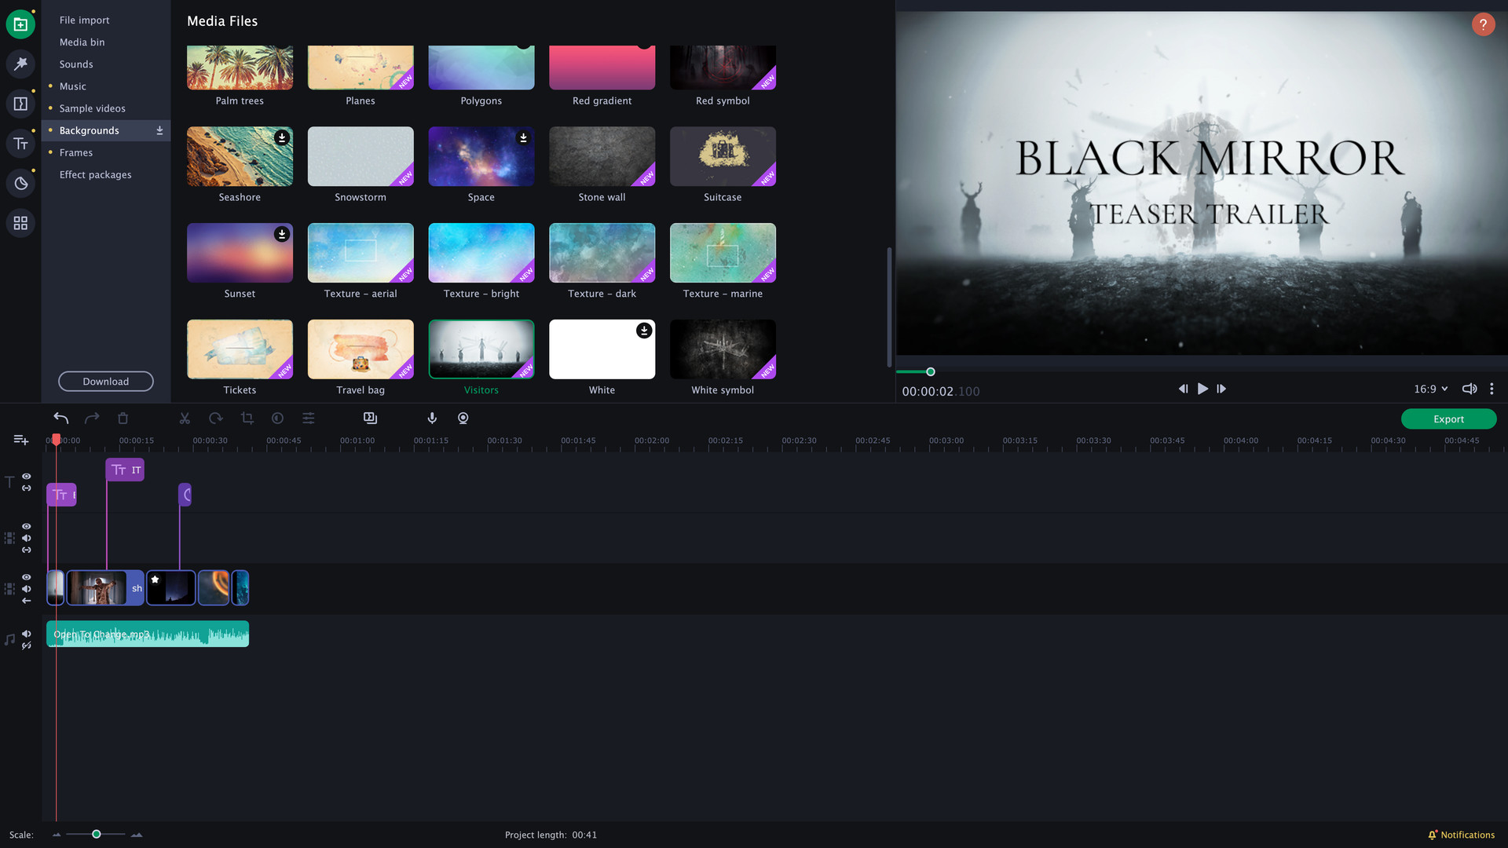Click the microphone icon to record audio
This screenshot has height=848, width=1508.
[431, 418]
